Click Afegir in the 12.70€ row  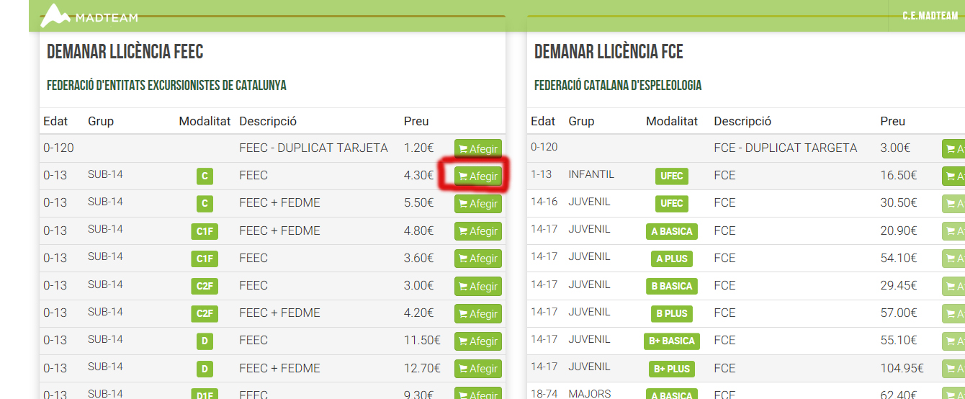(478, 369)
